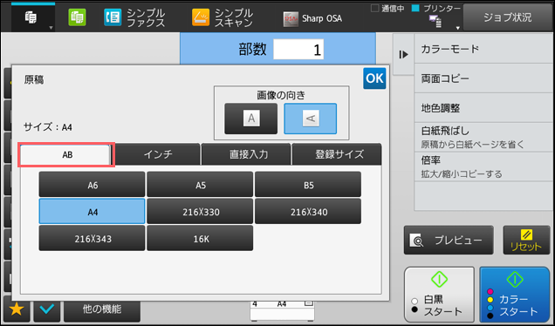Select the 部数 copies number field

coord(298,49)
